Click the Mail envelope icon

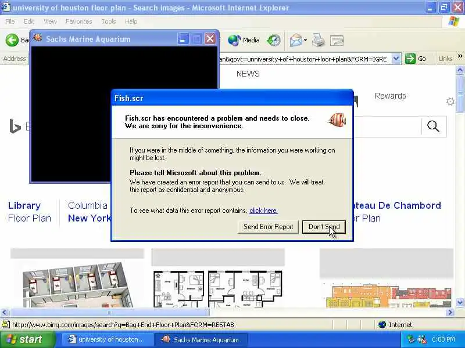click(296, 40)
